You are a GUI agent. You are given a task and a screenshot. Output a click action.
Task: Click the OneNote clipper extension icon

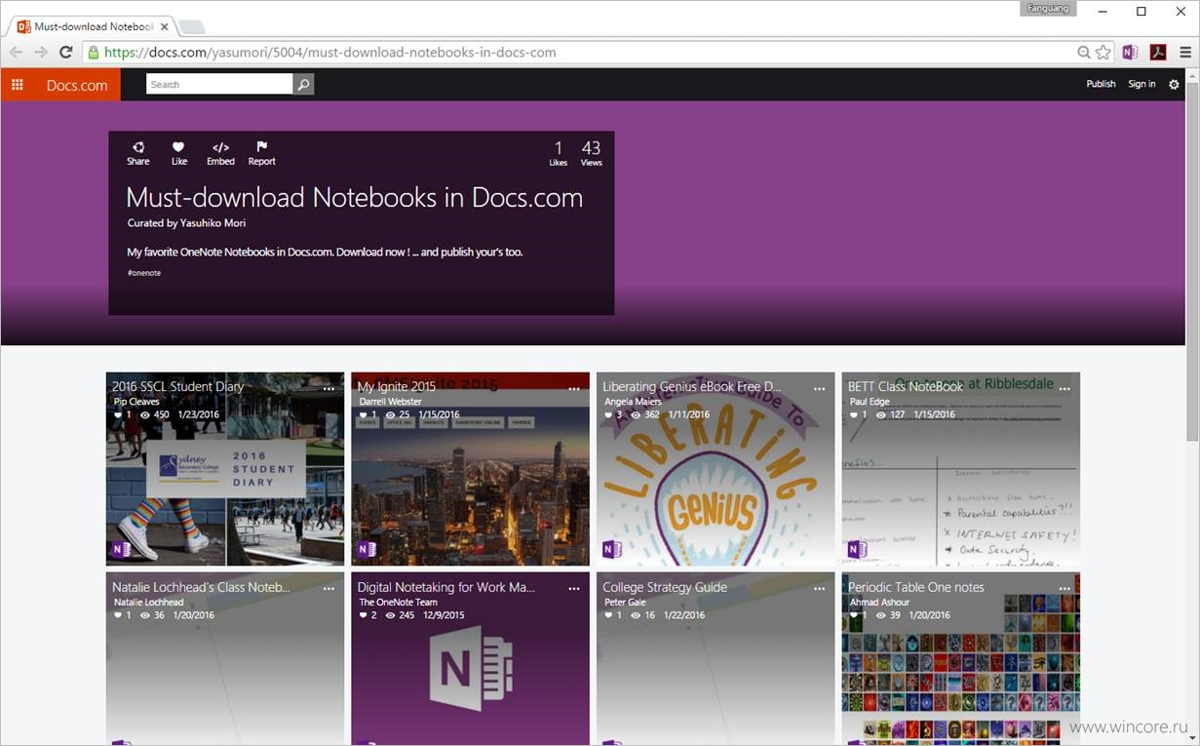click(x=1130, y=53)
